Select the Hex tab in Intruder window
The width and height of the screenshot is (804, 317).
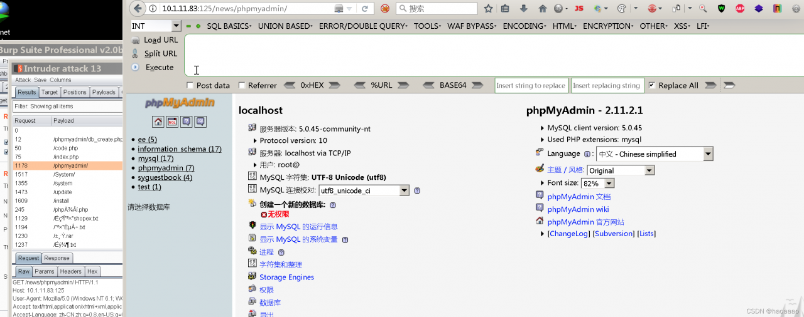tap(92, 271)
